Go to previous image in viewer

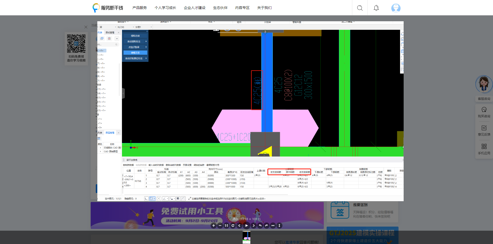click(x=239, y=226)
